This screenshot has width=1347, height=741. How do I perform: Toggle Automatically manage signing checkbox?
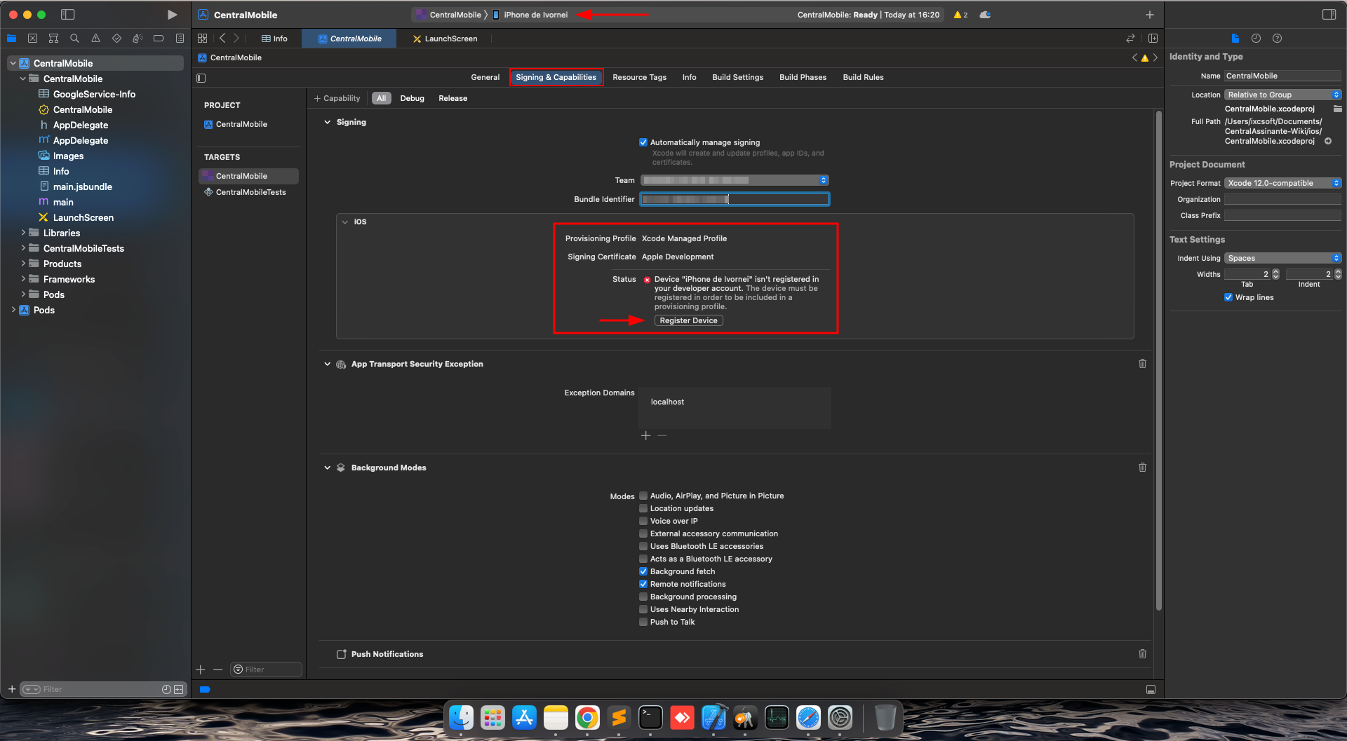[x=643, y=142]
